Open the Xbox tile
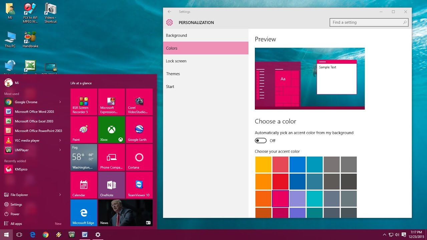 (x=111, y=129)
